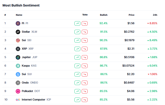The width and height of the screenshot is (165, 105).
Task: Click the Stellar coin logo icon
Action: [x=18, y=32]
